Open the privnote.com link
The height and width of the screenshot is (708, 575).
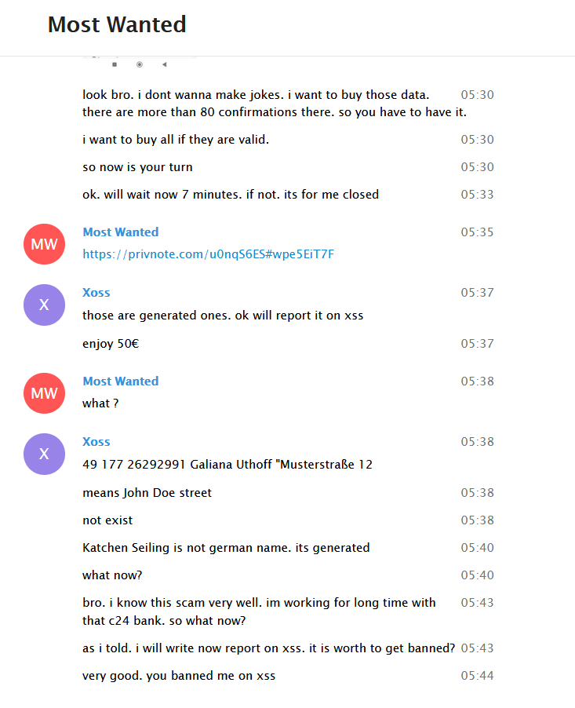click(x=208, y=254)
